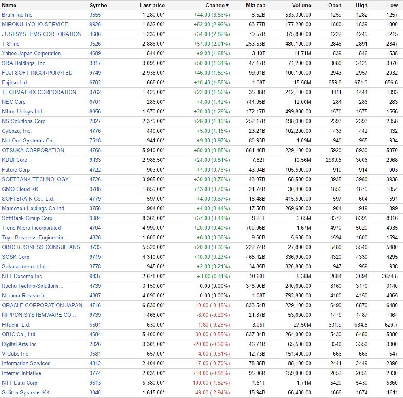The width and height of the screenshot is (403, 398).
Task: Open JUSTSYSTEMS CORPORATION link
Action: coord(42,34)
